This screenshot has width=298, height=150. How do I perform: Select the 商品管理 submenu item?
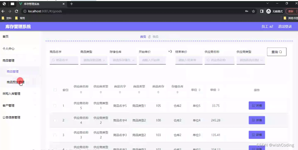pyautogui.click(x=13, y=72)
